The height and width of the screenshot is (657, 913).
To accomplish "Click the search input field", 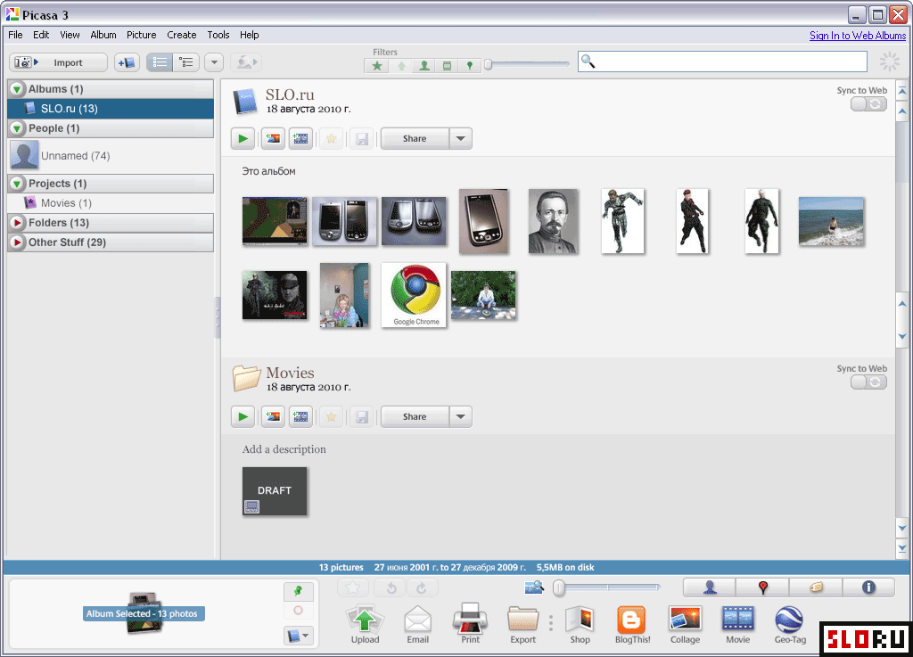I will pos(722,62).
